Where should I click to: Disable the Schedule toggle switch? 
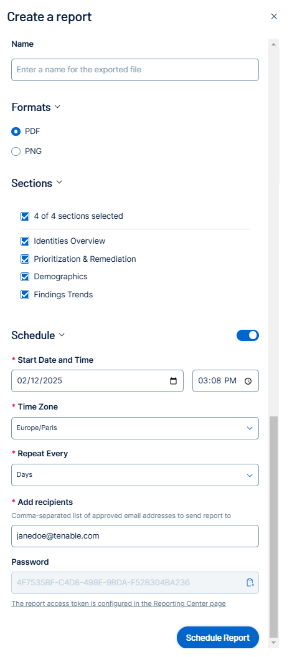click(248, 335)
